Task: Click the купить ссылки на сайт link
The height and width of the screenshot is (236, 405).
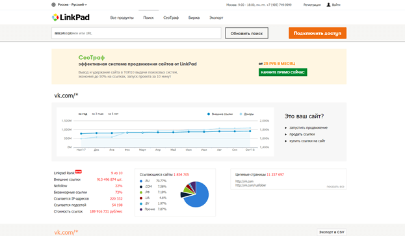Action: tap(307, 140)
